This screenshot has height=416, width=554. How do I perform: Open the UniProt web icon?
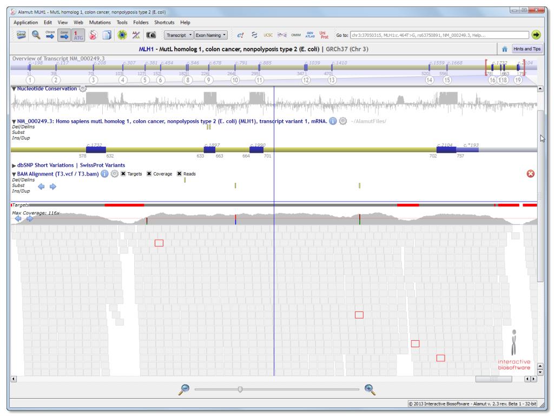[324, 35]
